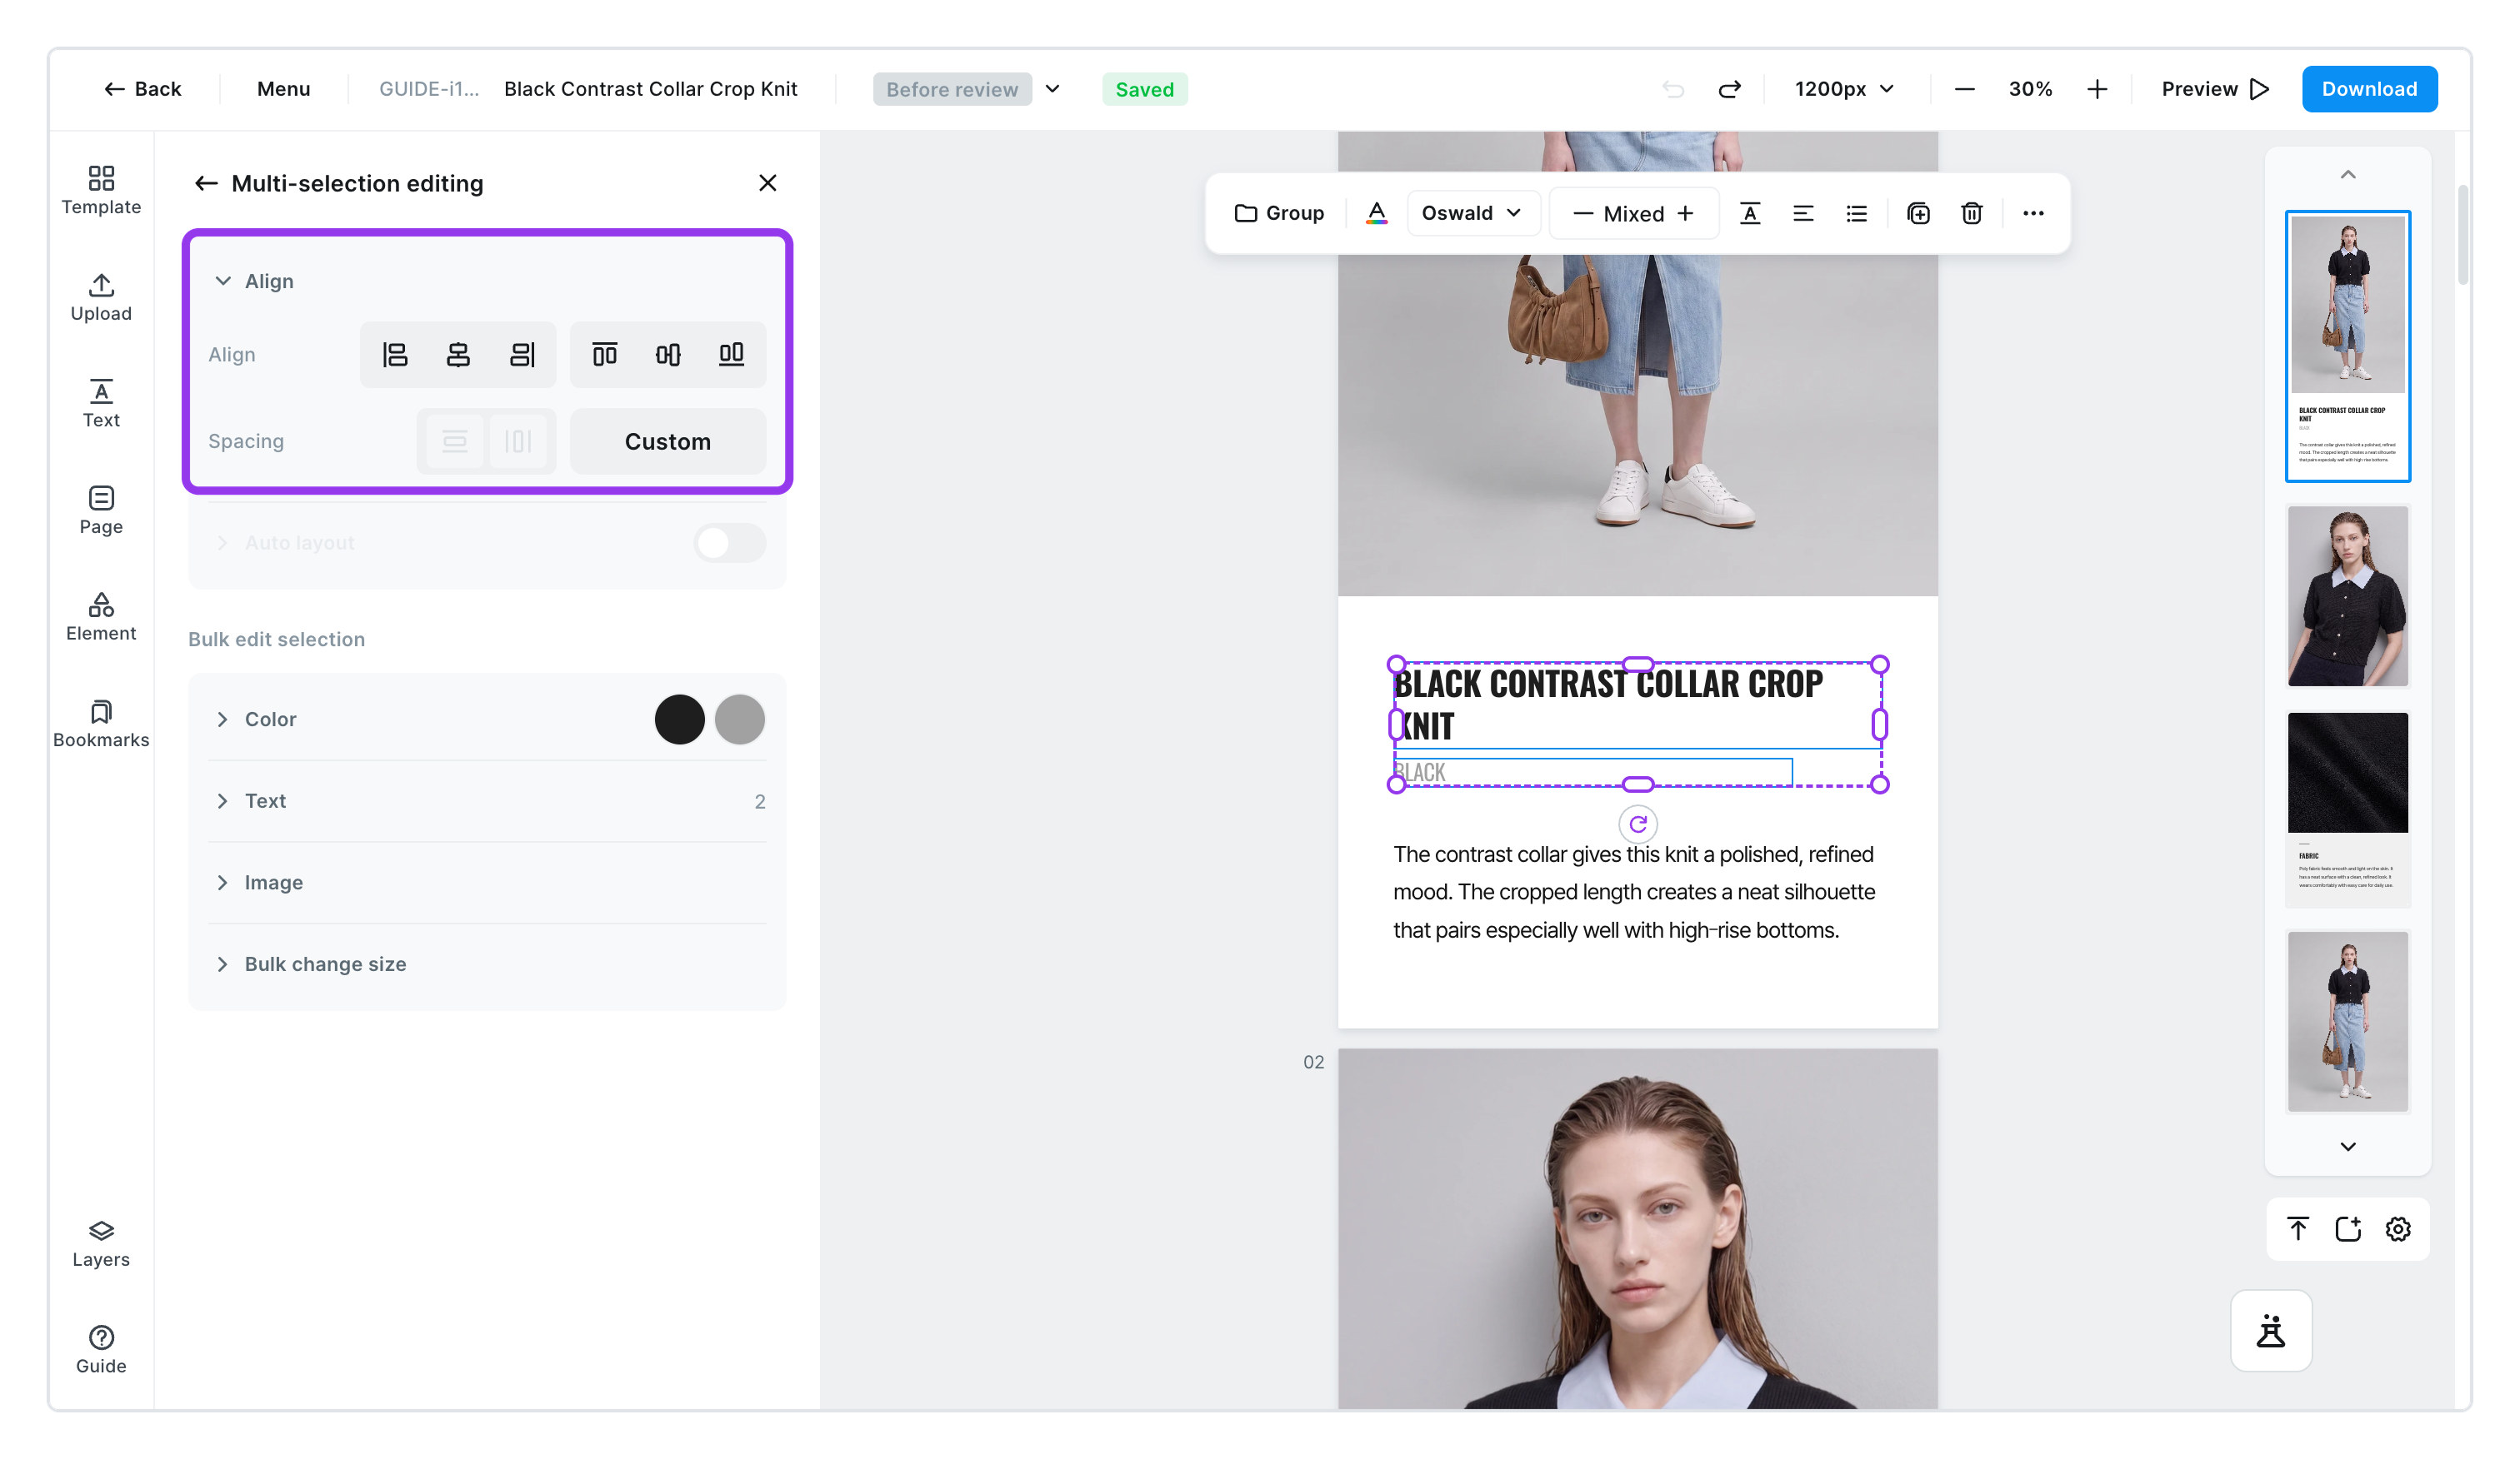2520x1459 pixels.
Task: Increase font size with plus stepper
Action: [1686, 213]
